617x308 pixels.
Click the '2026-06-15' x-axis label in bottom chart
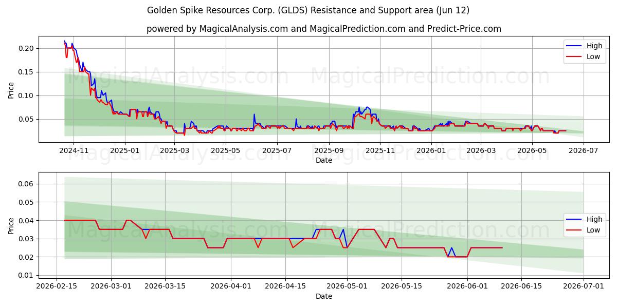pyautogui.click(x=521, y=286)
